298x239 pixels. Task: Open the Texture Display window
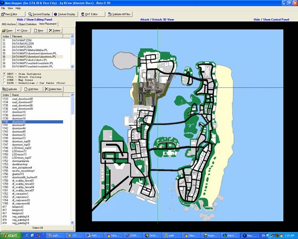[65, 14]
